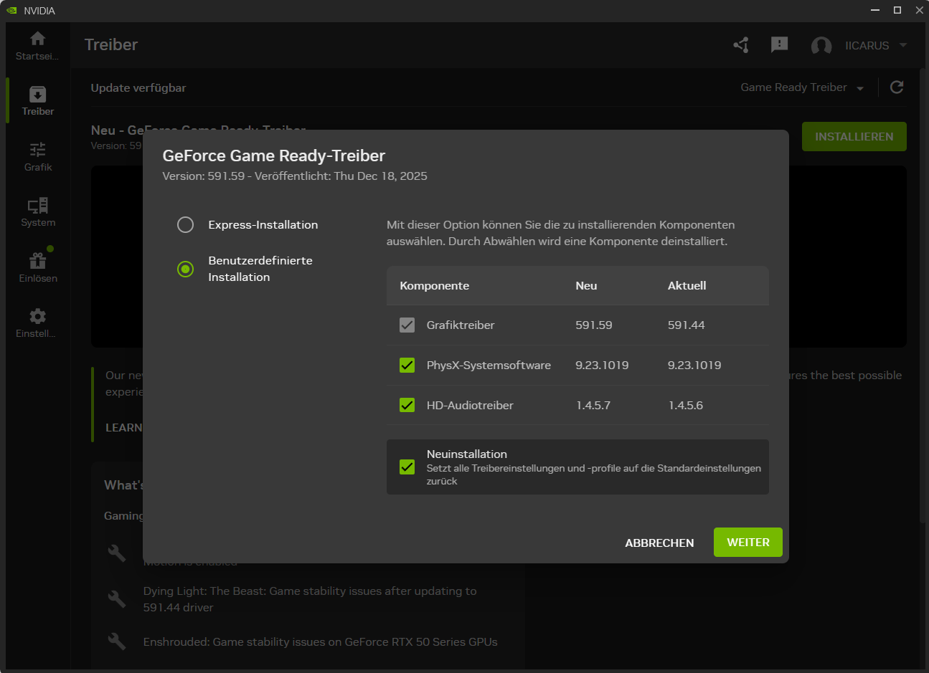Click current Grafiktreiber version 591.44 cell
Viewport: 929px width, 673px height.
click(686, 325)
